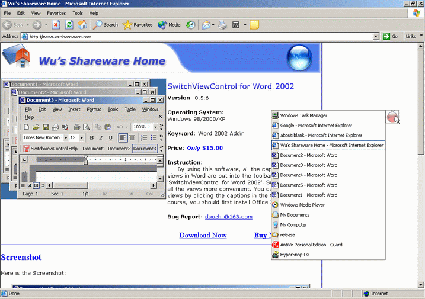Click Save diskette icon in Word toolbar
This screenshot has width=425, height=299.
(46, 127)
